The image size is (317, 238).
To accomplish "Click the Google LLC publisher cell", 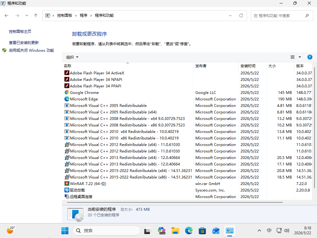I will pyautogui.click(x=206, y=92).
